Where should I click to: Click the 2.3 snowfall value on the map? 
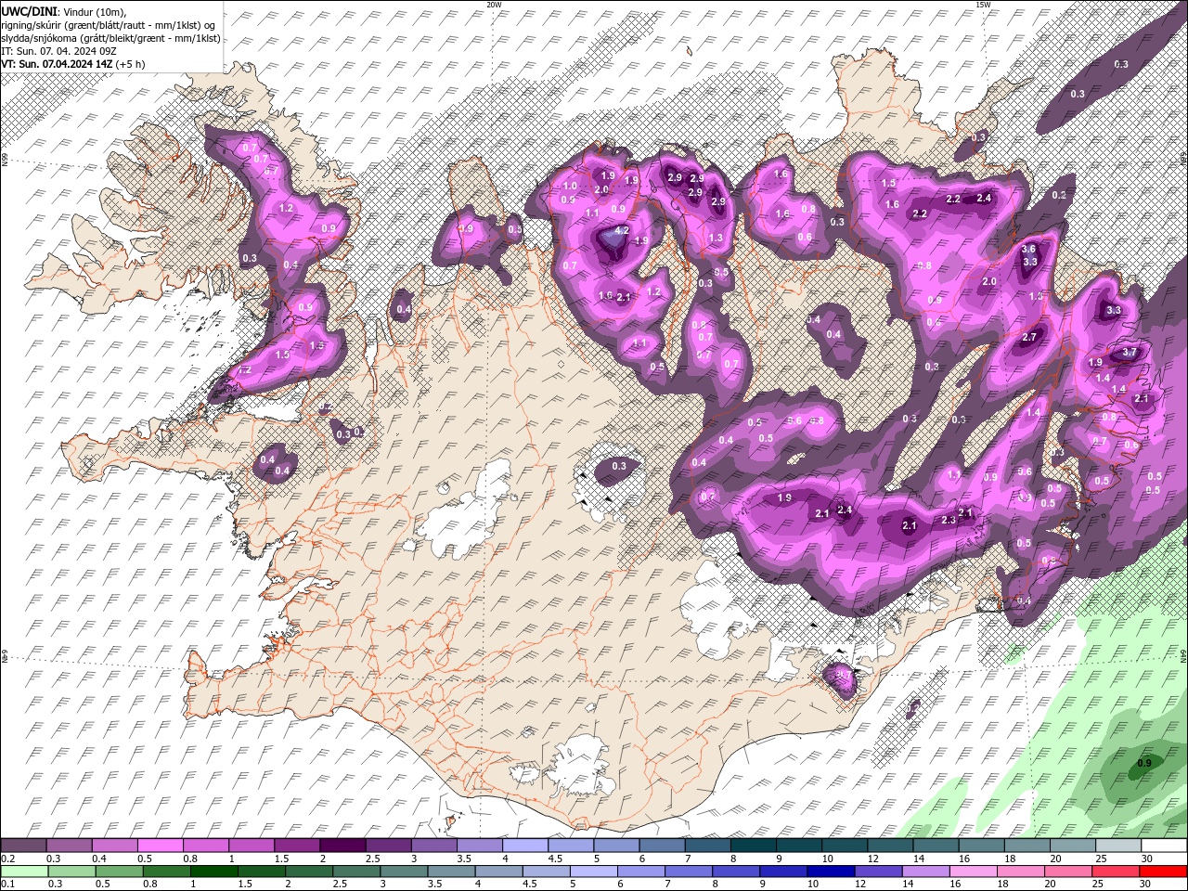pos(949,521)
